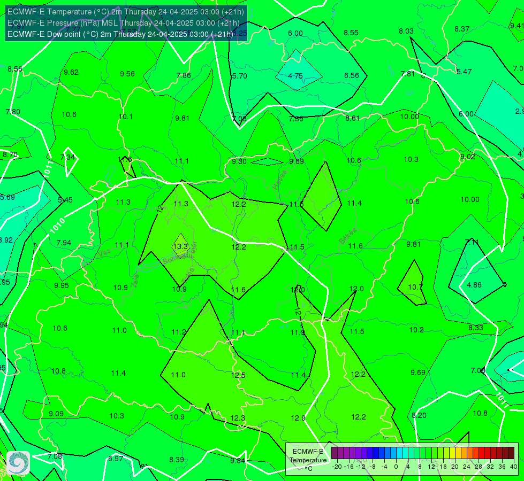Click the 32 label on the legend scale
524x481 pixels.
[x=490, y=467]
